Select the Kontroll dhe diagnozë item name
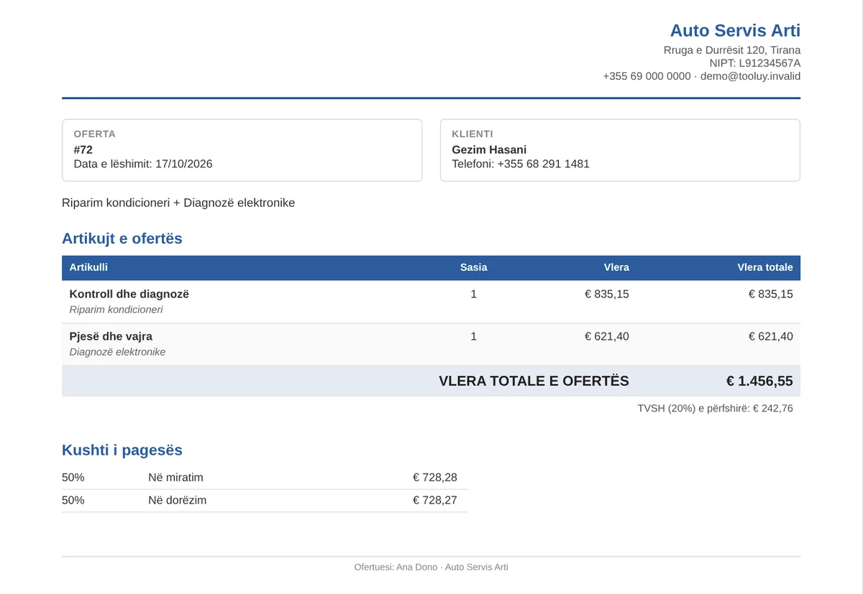Viewport: 863px width, 594px height. point(129,294)
